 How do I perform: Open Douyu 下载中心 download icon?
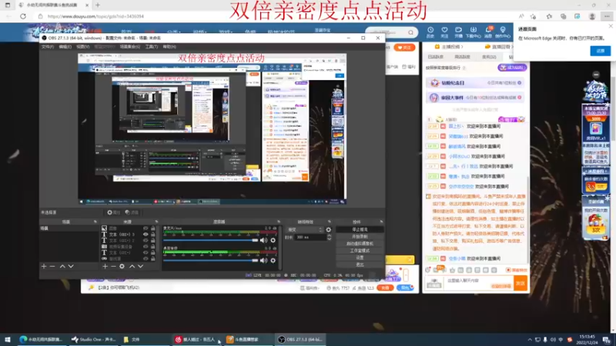[x=473, y=32]
